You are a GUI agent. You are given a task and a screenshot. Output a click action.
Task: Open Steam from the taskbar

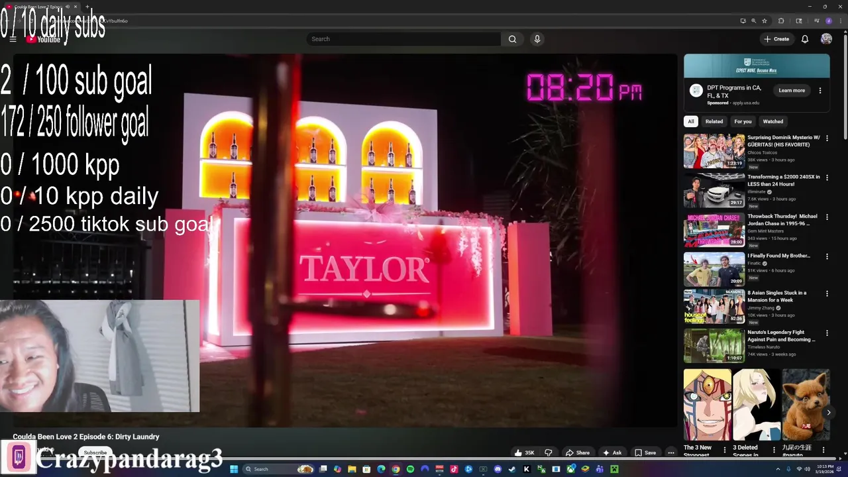pyautogui.click(x=511, y=469)
